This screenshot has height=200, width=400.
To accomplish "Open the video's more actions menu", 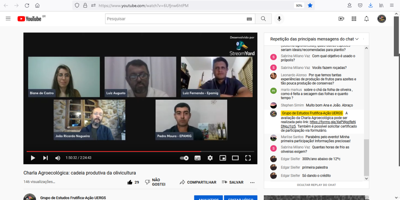I will (252, 182).
